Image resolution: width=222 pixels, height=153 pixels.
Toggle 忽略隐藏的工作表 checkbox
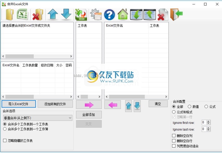coord(5,140)
